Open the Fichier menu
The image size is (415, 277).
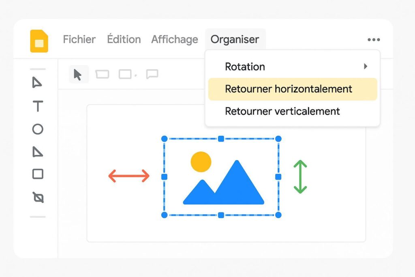click(x=79, y=39)
